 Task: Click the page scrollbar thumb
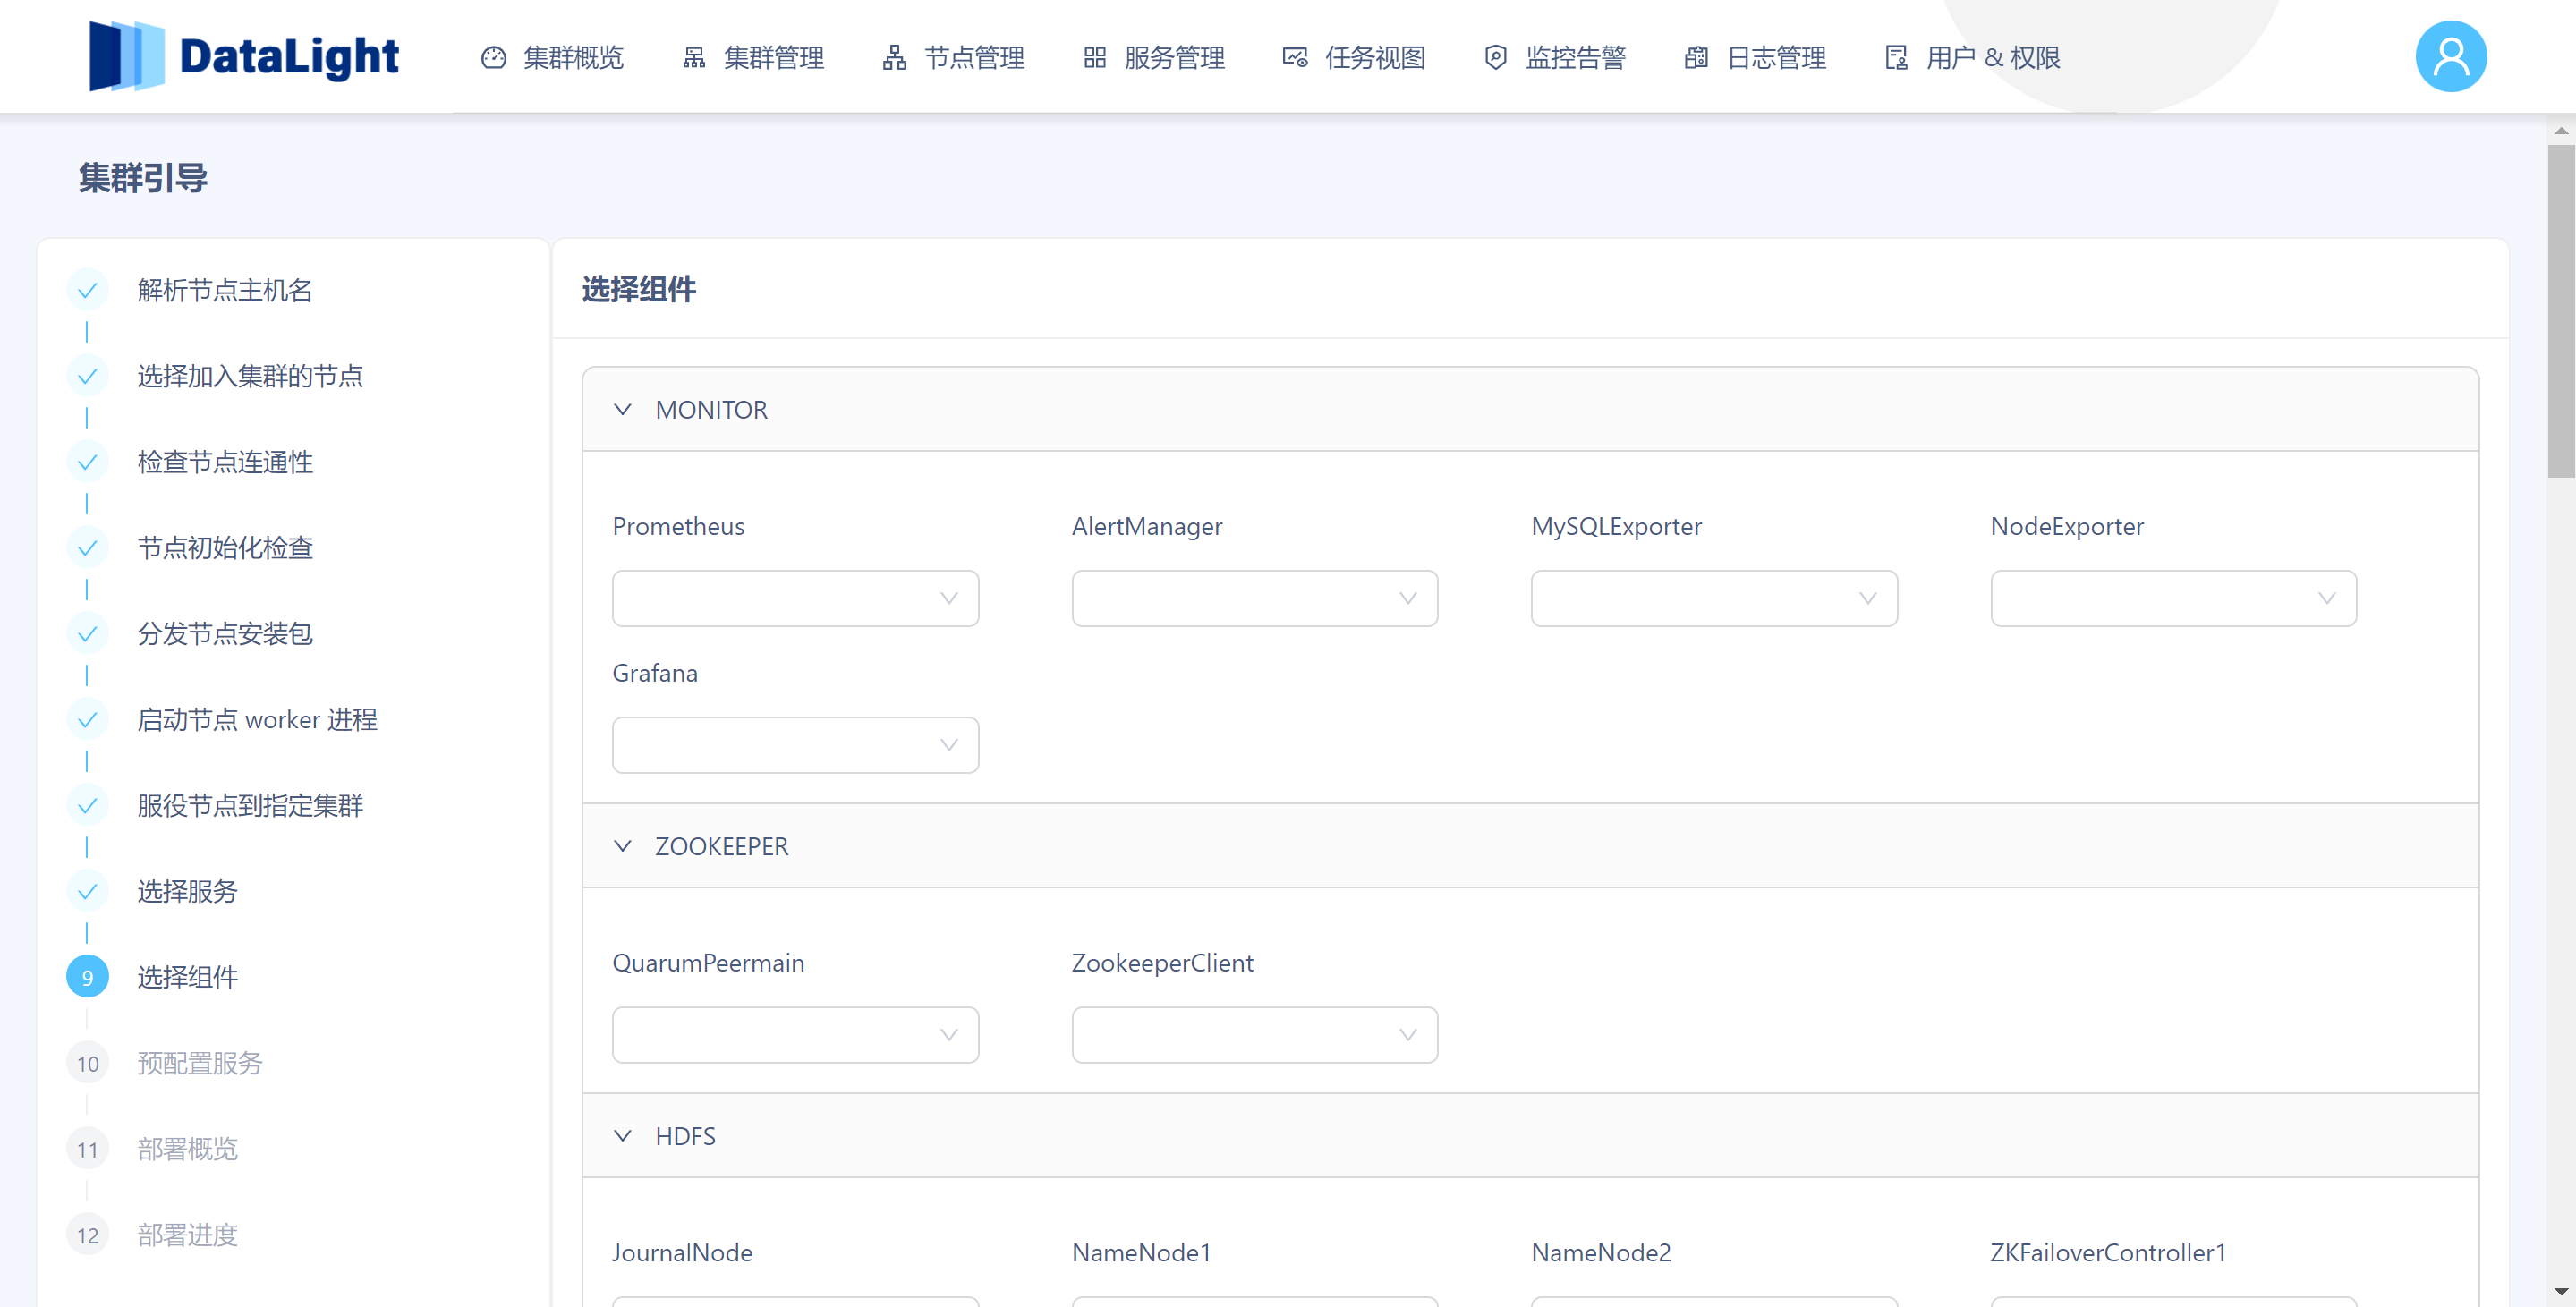pos(2561,311)
